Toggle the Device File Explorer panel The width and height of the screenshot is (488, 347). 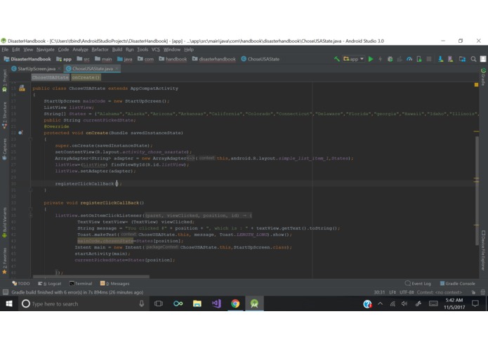[483, 250]
